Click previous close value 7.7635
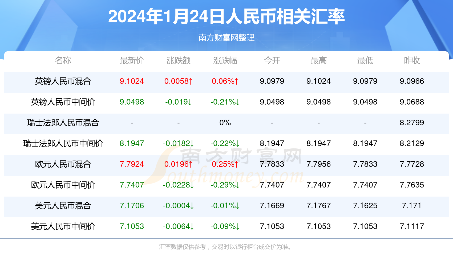453x266 pixels. click(x=412, y=185)
